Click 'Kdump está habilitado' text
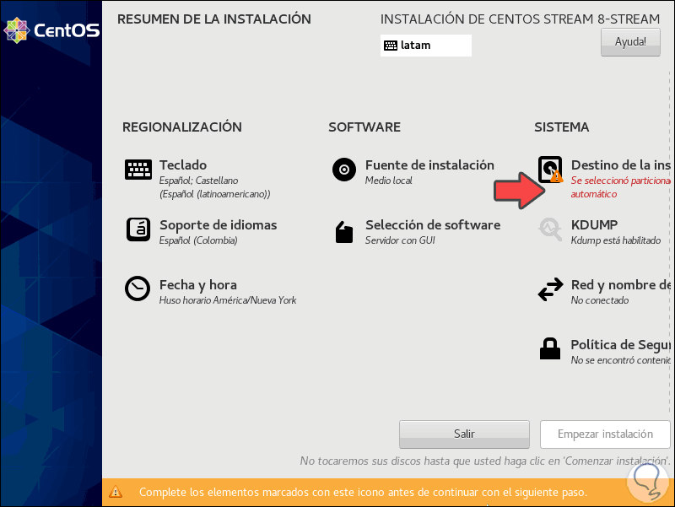Image resolution: width=675 pixels, height=507 pixels. pos(616,240)
